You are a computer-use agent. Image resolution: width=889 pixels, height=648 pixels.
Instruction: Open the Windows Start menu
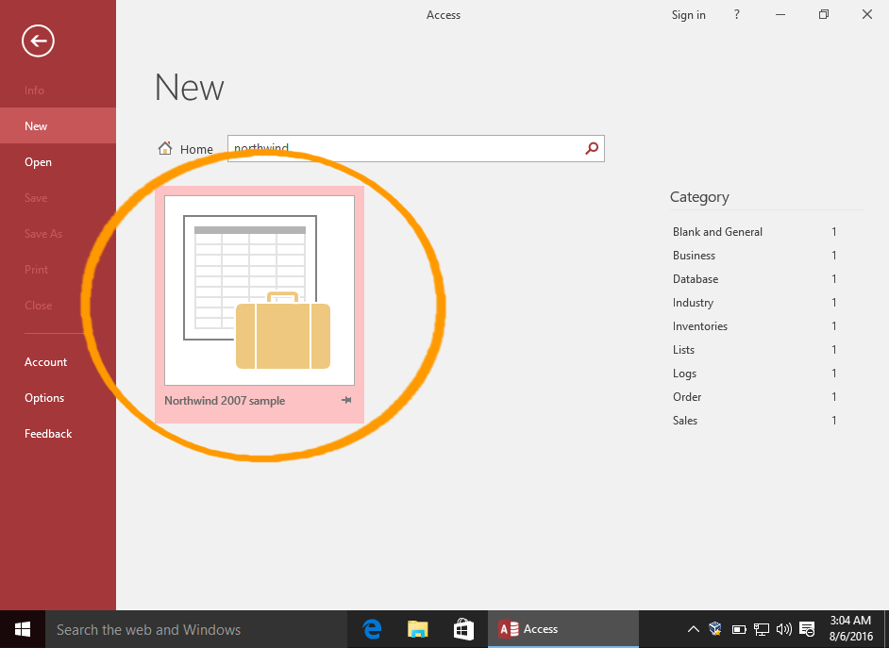22,629
